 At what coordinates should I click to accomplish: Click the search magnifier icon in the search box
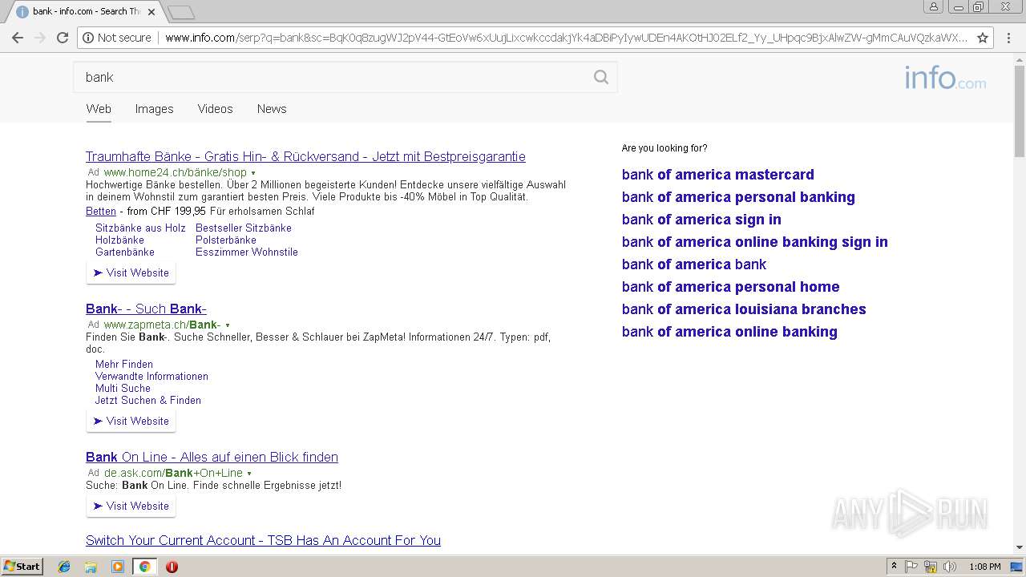tap(601, 77)
